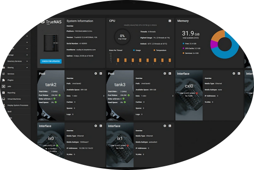Viewport: 254px width, 170px height.
Task: Click thread 0 bar in CPU chart
Action: 118,60
